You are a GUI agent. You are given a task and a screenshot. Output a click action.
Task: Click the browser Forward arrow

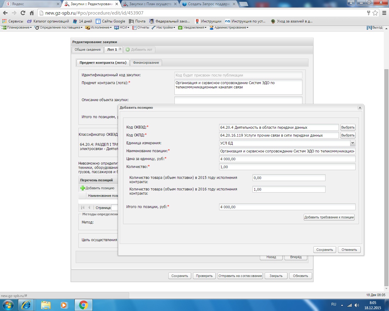[14, 13]
